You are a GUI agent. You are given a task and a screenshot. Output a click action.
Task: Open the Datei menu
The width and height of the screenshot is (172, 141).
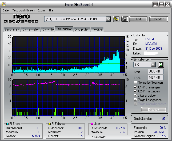coord(6,10)
